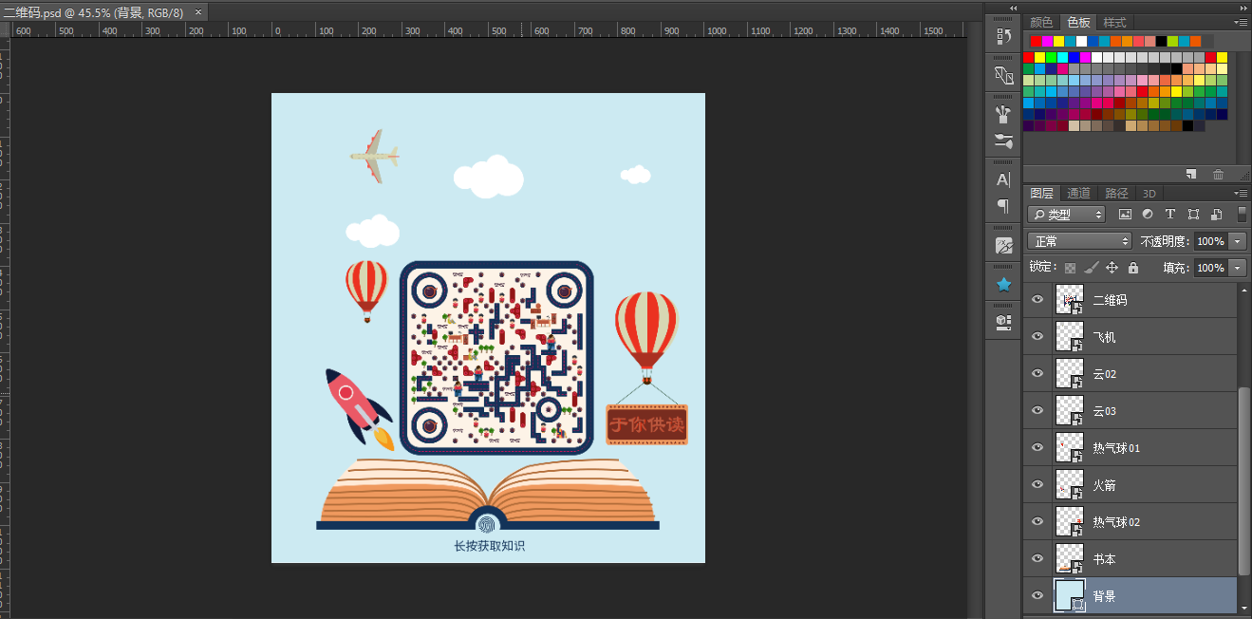This screenshot has width=1252, height=619.
Task: Select the 火箭 layer name
Action: (x=1105, y=485)
